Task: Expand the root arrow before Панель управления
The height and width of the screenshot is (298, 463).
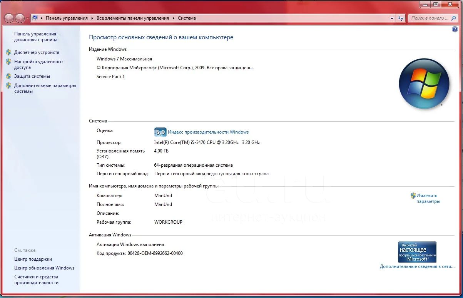Action: 42,18
